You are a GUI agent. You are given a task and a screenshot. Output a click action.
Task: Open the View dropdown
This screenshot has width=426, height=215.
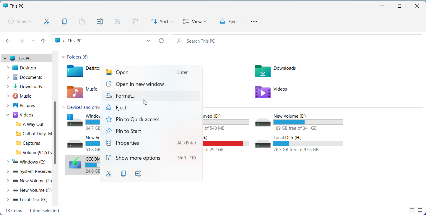tap(194, 21)
